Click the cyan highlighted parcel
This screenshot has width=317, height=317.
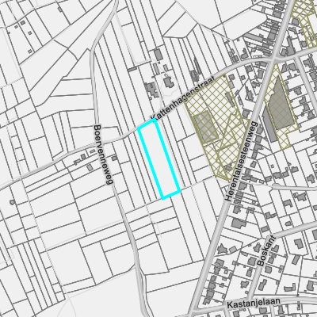pyautogui.click(x=159, y=159)
